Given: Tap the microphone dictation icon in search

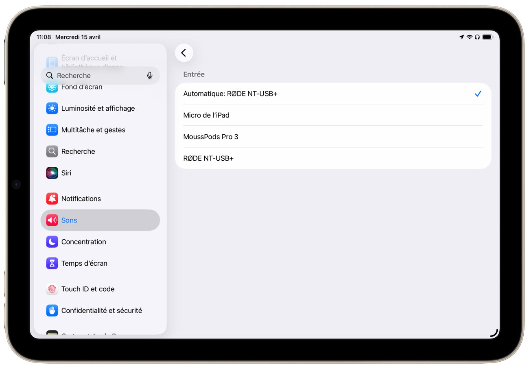Looking at the screenshot, I should point(150,76).
